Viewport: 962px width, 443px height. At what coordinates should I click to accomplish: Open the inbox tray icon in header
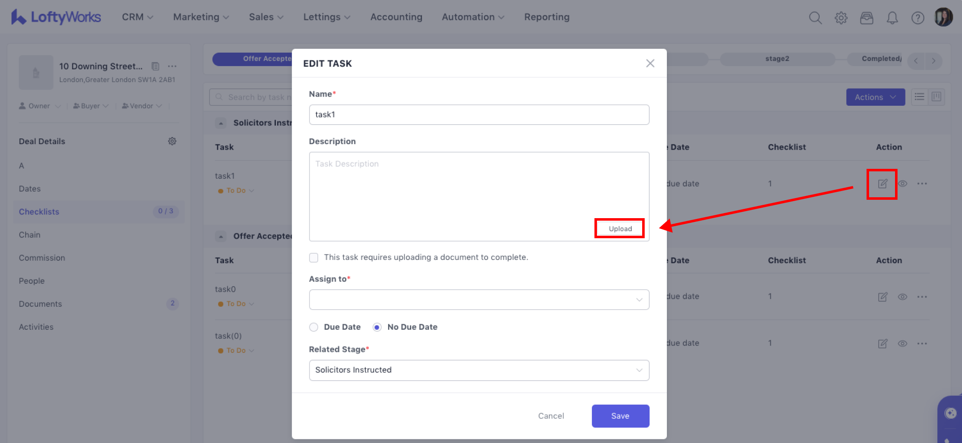click(x=867, y=18)
